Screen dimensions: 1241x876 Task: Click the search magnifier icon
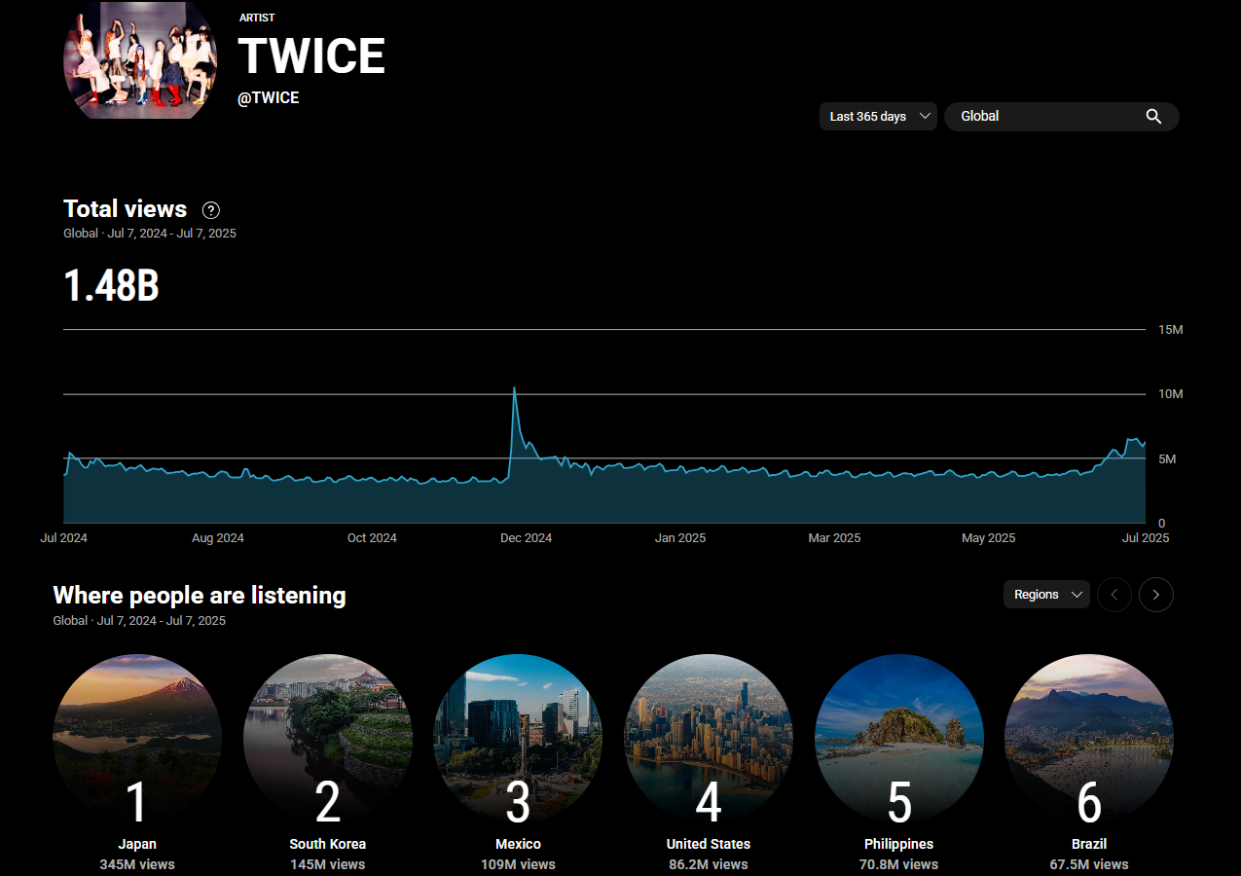pyautogui.click(x=1153, y=117)
